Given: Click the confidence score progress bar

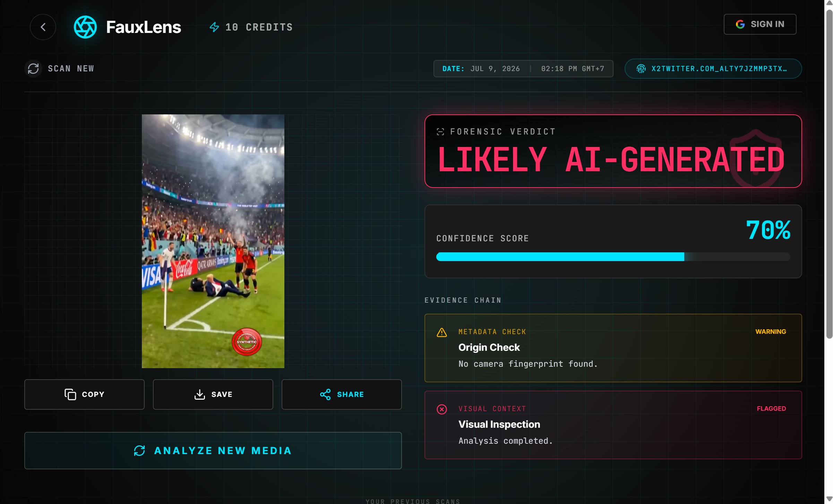Looking at the screenshot, I should (613, 257).
